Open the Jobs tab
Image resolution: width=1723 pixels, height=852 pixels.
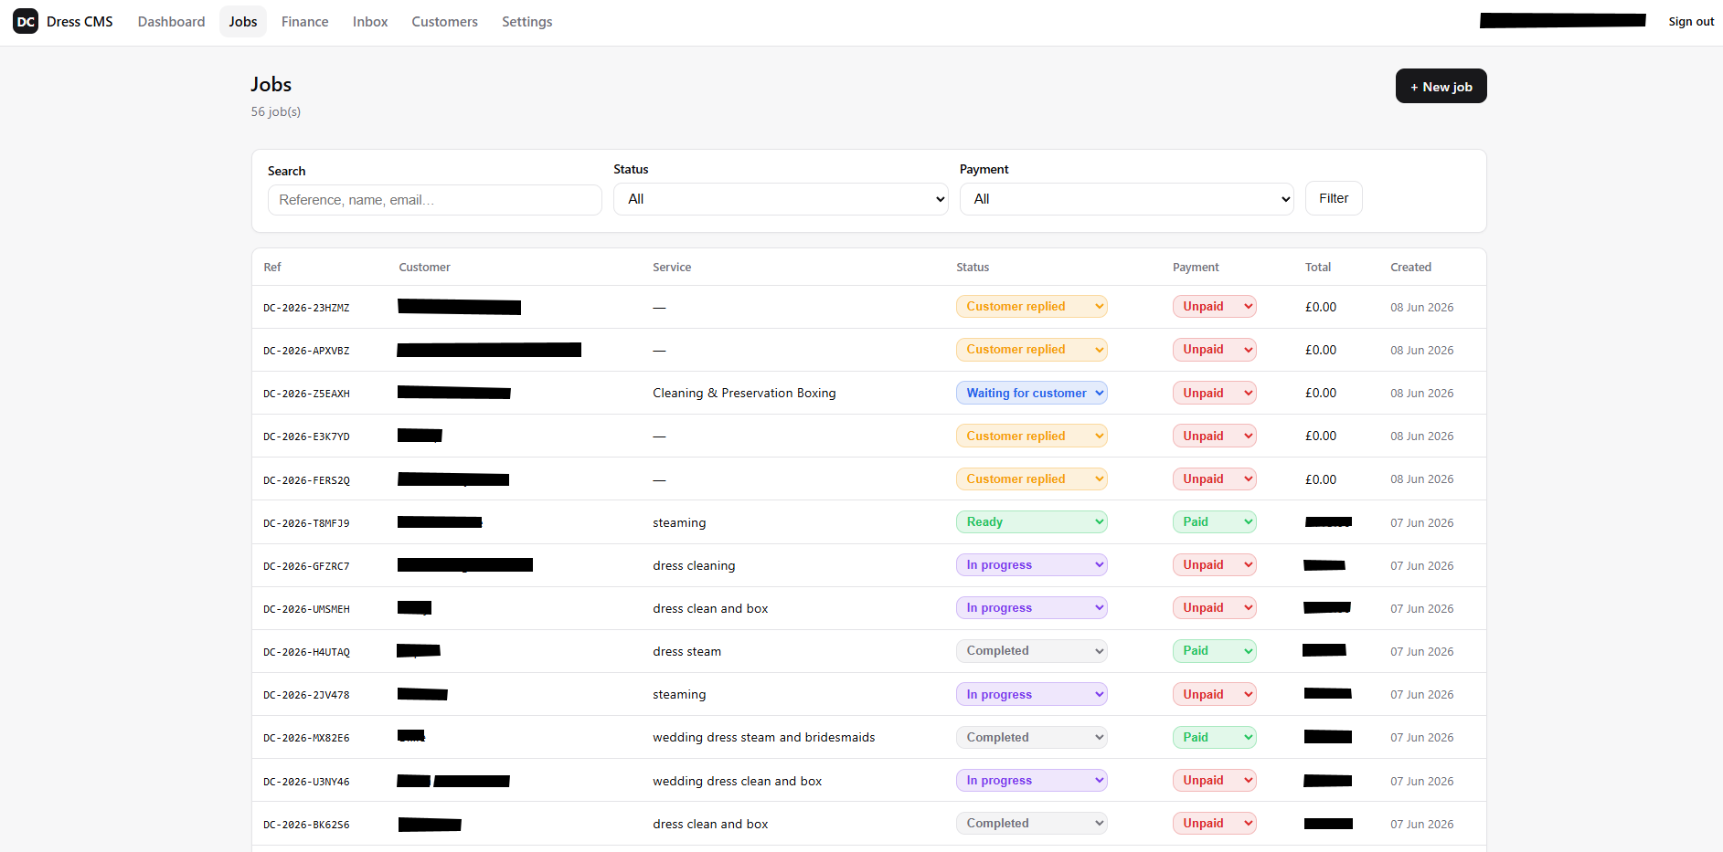[x=243, y=21]
